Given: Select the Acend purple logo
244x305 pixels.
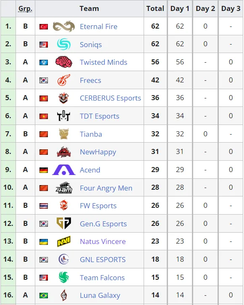Looking at the screenshot, I should click(x=64, y=170).
